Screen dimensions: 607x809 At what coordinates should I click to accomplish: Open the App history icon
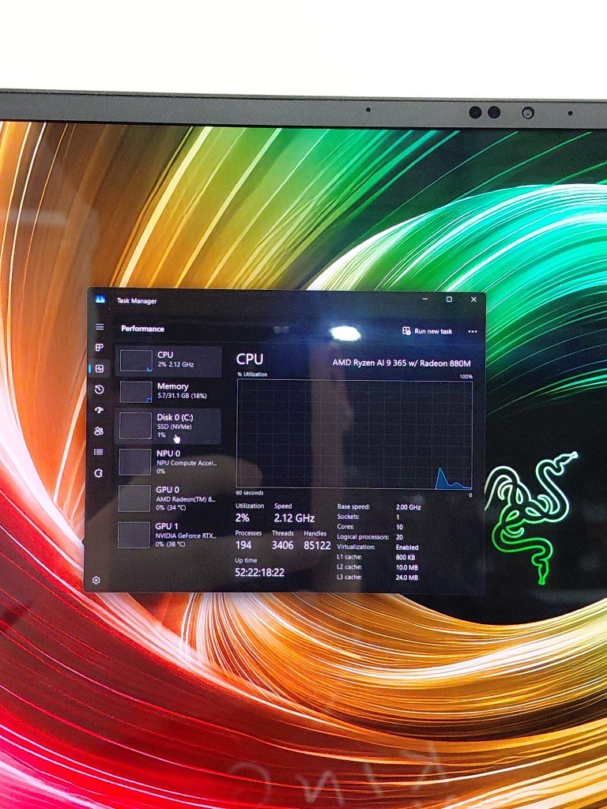(100, 389)
